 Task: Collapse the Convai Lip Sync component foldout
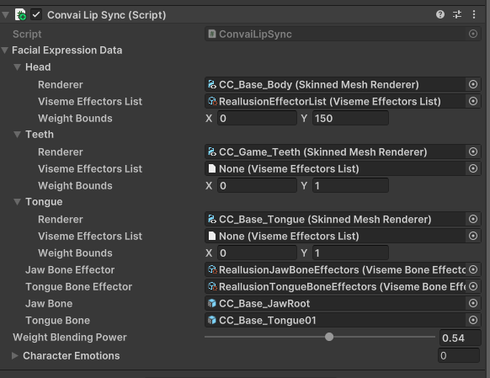(x=5, y=14)
